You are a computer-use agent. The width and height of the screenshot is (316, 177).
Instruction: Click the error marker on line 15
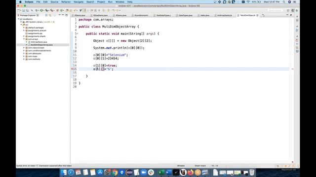72,69
